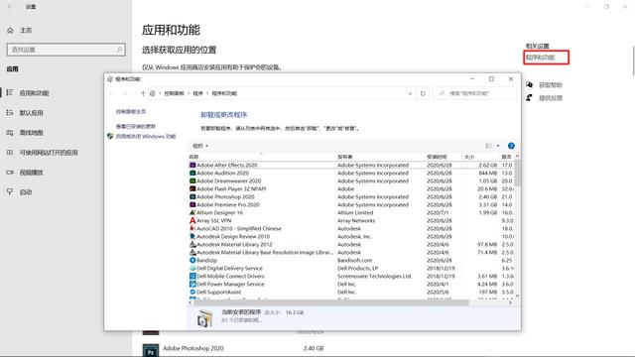Click Programs breadcrumb in address bar
635x357 pixels.
tap(197, 93)
